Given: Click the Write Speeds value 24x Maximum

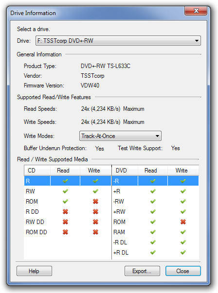Looking at the screenshot, I should pos(112,122).
